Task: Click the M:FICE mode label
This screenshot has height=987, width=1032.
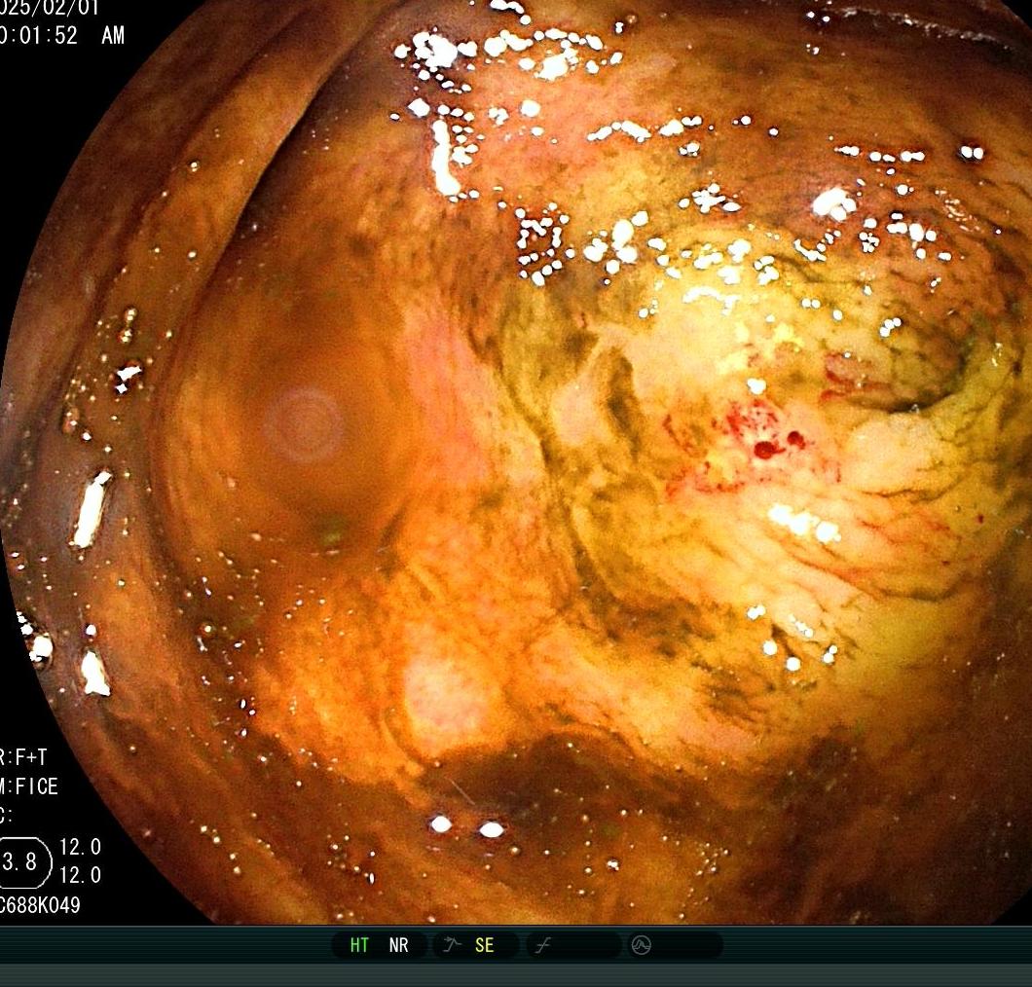Action: click(29, 786)
